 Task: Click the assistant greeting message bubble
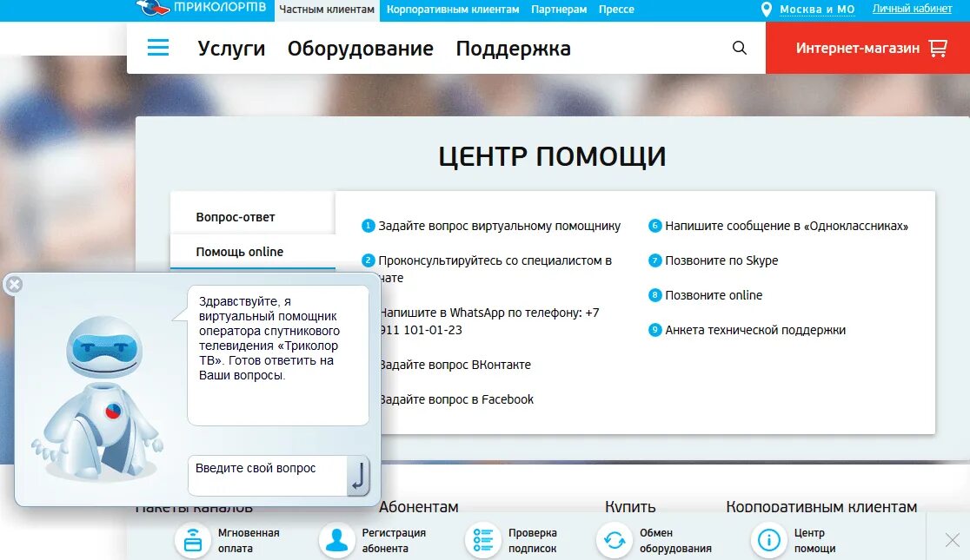pos(278,355)
